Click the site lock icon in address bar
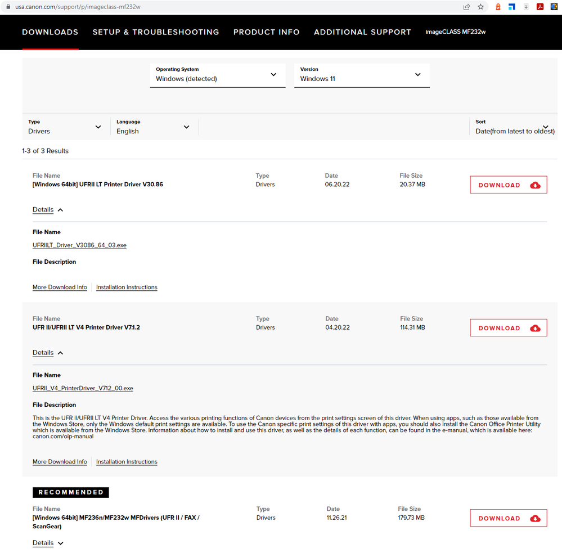The image size is (562, 553). [8, 7]
